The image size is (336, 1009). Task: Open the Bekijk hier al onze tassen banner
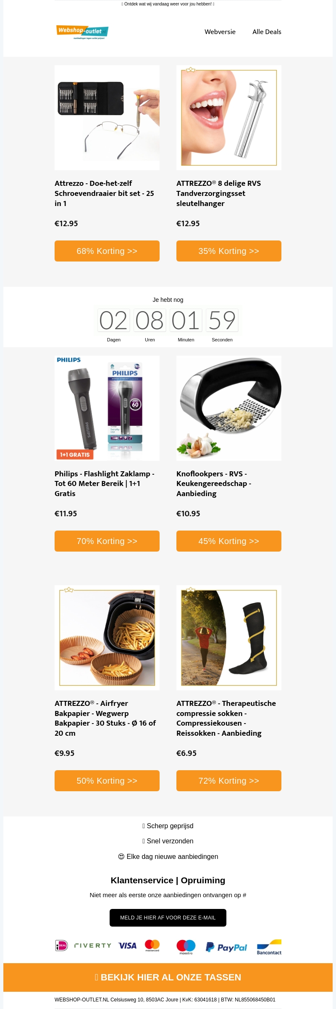point(168,977)
